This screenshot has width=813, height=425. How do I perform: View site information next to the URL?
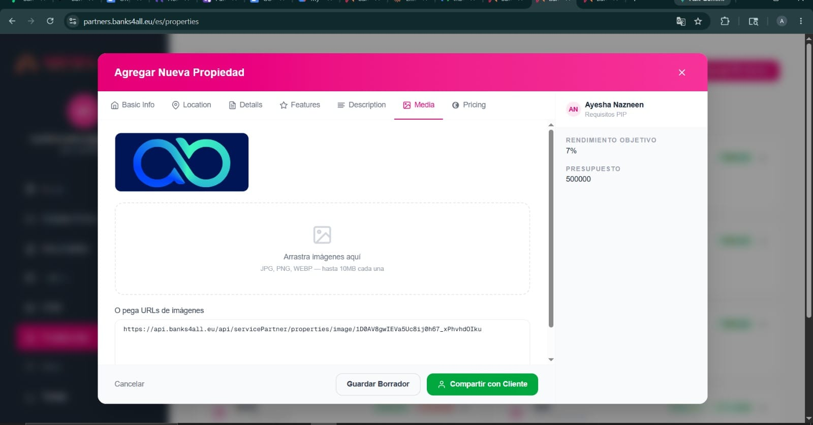point(73,21)
